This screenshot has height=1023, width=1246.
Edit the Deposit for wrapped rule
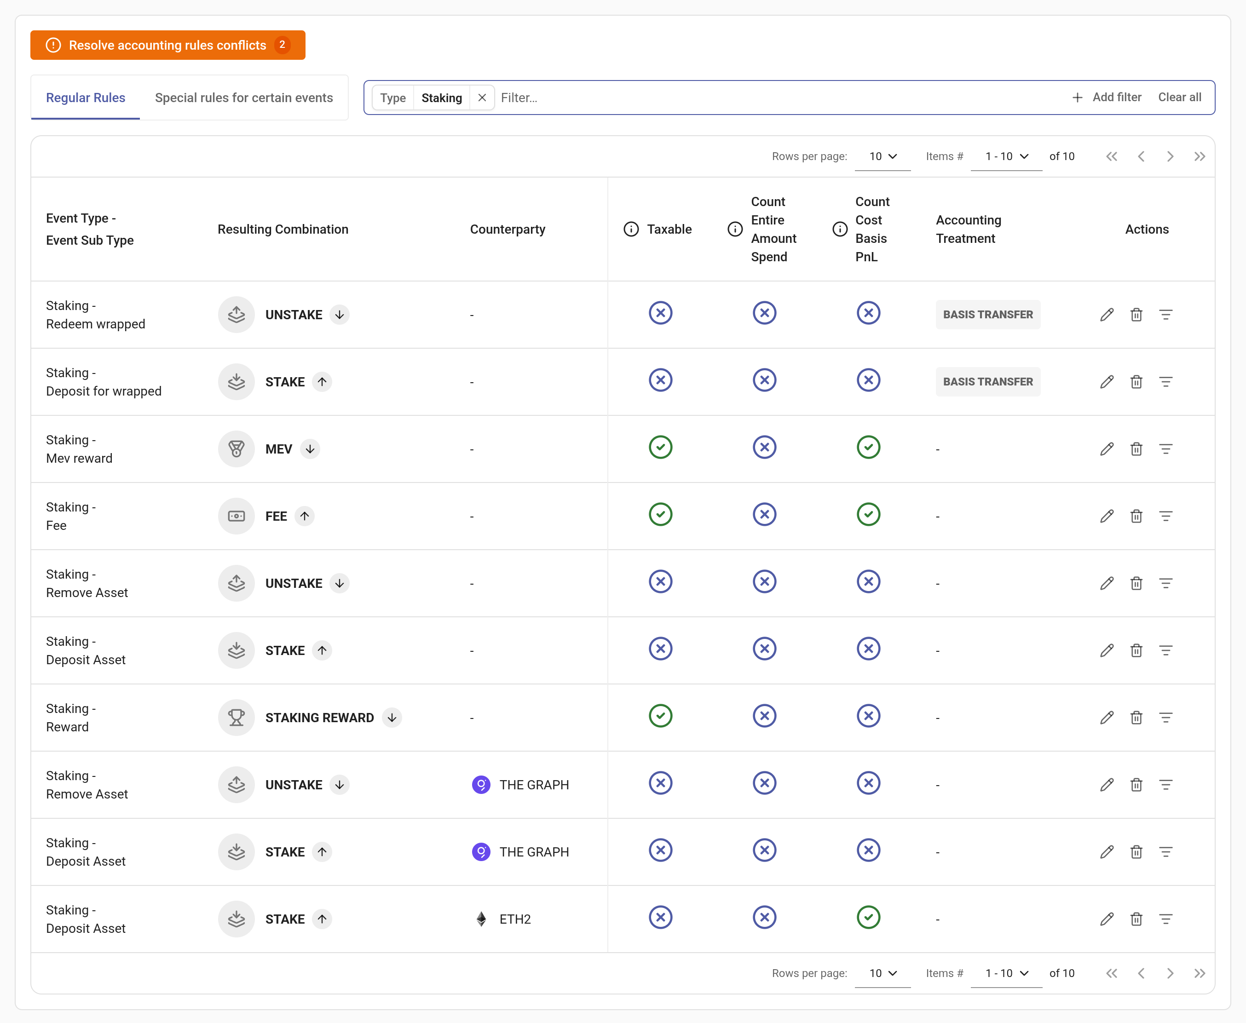[1106, 382]
